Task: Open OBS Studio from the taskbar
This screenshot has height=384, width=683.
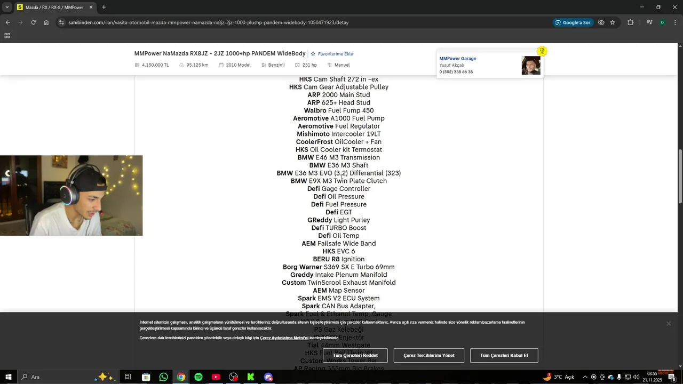Action: (233, 377)
